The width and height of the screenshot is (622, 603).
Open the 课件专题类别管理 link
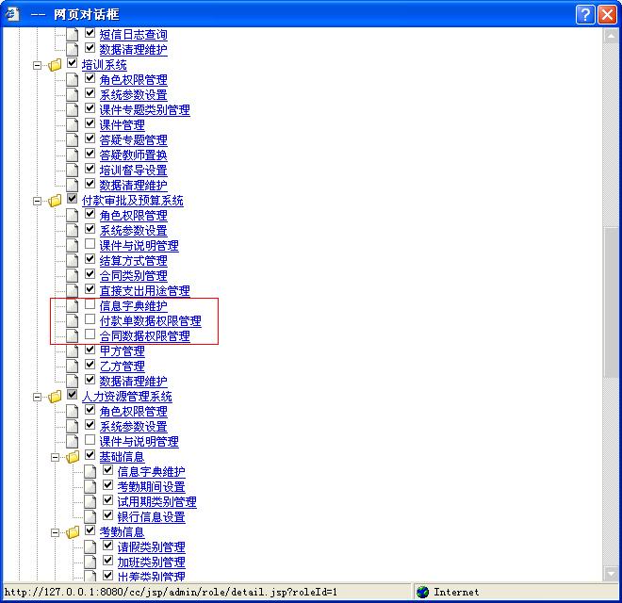tap(145, 110)
